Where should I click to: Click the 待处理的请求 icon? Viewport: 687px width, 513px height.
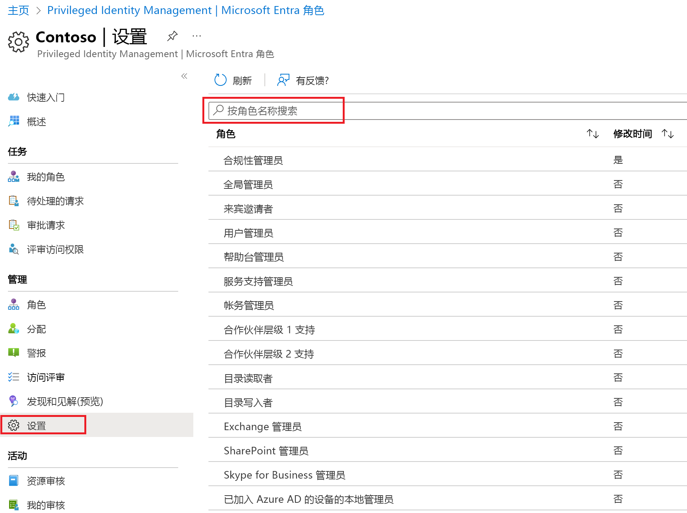coord(14,201)
